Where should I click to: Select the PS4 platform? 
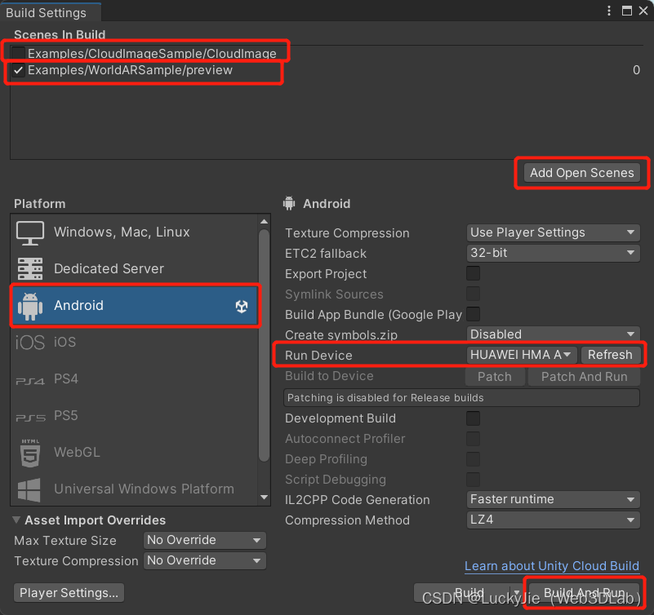click(134, 378)
